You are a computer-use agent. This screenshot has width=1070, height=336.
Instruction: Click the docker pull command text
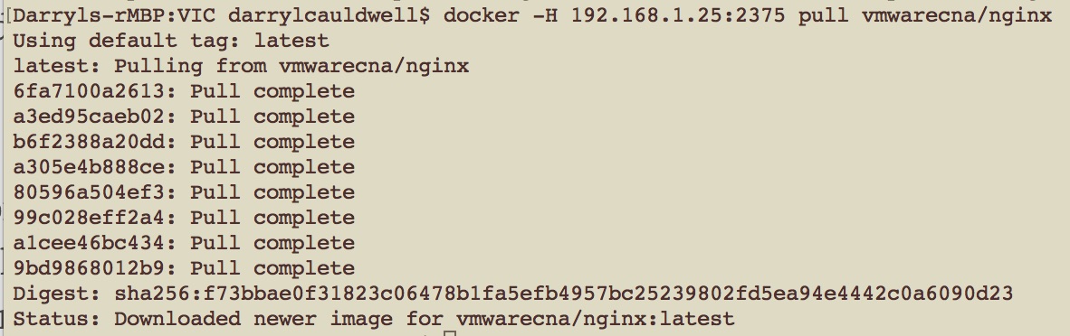tap(748, 14)
